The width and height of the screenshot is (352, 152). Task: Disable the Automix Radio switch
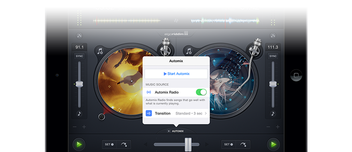coord(201,92)
